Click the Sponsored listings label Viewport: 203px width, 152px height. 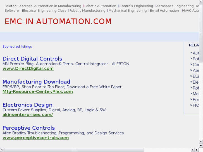point(17,47)
